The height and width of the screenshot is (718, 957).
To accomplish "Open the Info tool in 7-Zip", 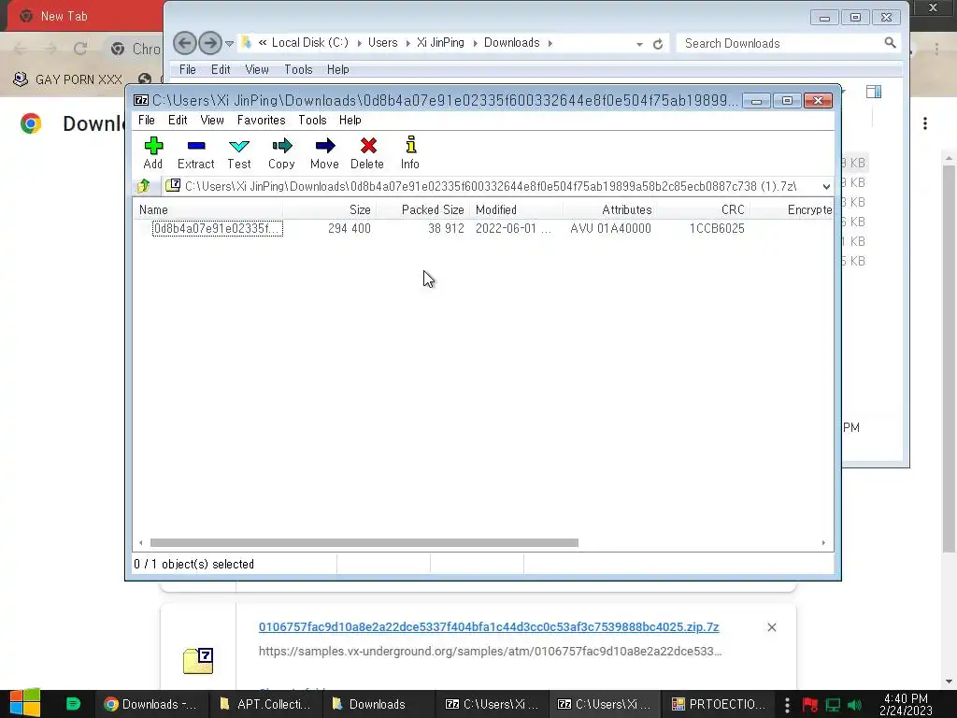I will coord(410,152).
